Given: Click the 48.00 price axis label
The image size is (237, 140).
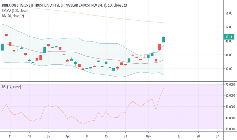Looking at the screenshot, I should [229, 41].
